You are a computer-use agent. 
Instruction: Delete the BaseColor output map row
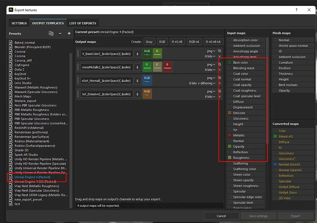219,56
